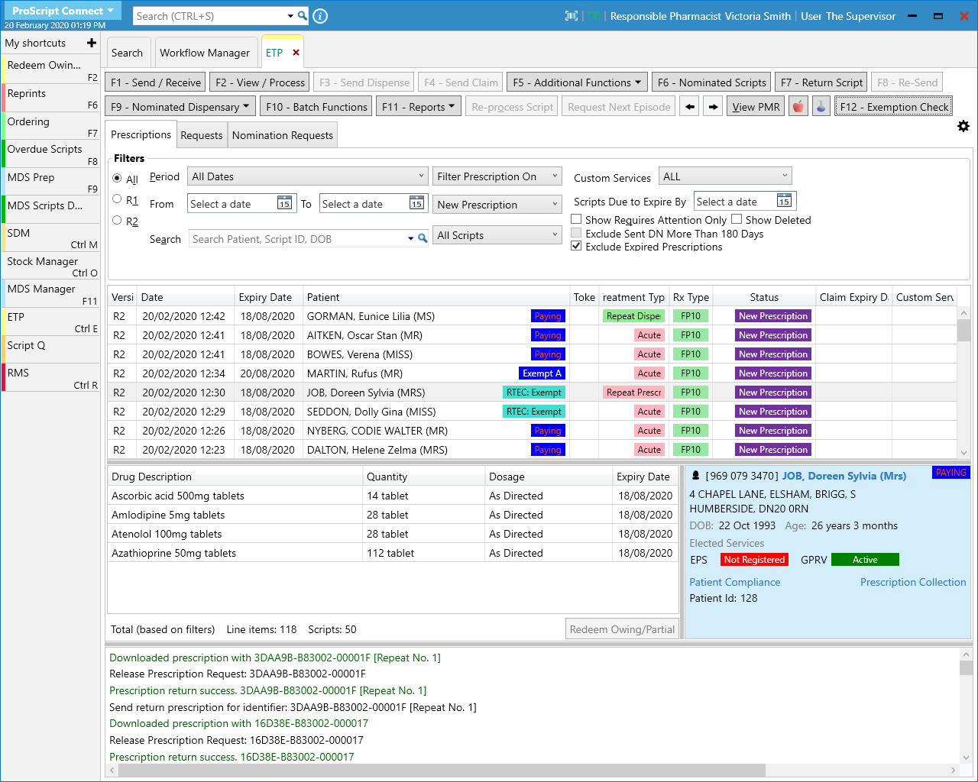Open the Requests tab
Image resolution: width=978 pixels, height=782 pixels.
coord(202,135)
